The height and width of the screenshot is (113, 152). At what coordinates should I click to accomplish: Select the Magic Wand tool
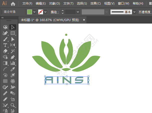13,51
